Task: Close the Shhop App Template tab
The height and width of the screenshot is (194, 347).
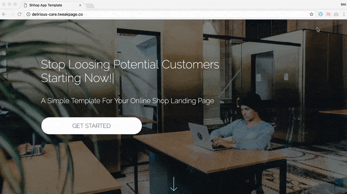Action: (80, 5)
